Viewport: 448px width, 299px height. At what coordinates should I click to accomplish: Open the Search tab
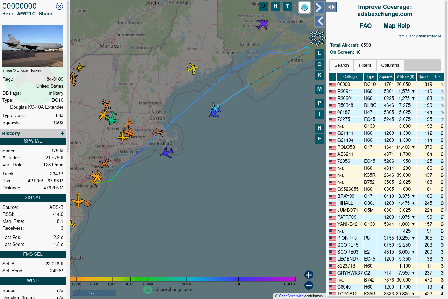coord(342,65)
